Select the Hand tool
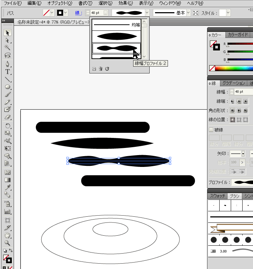Viewport: 253px width, 269px height. [8, 235]
